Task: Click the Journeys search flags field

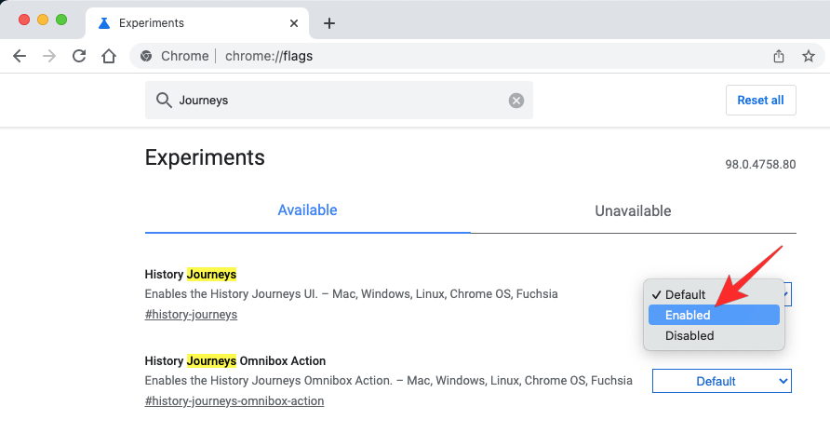Action: [x=335, y=101]
